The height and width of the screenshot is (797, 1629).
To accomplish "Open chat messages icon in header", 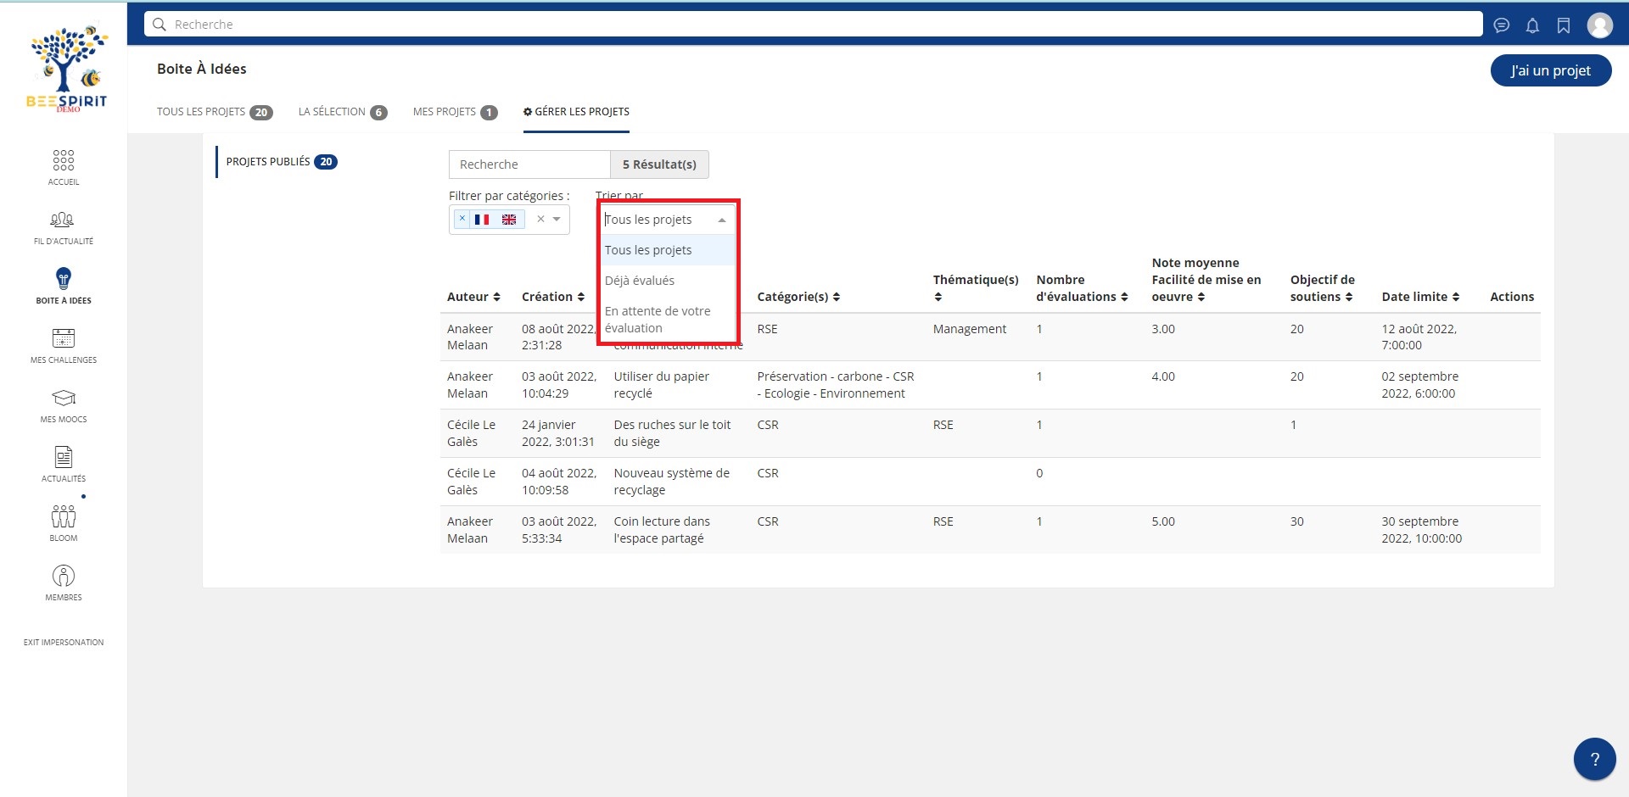I will pyautogui.click(x=1502, y=25).
